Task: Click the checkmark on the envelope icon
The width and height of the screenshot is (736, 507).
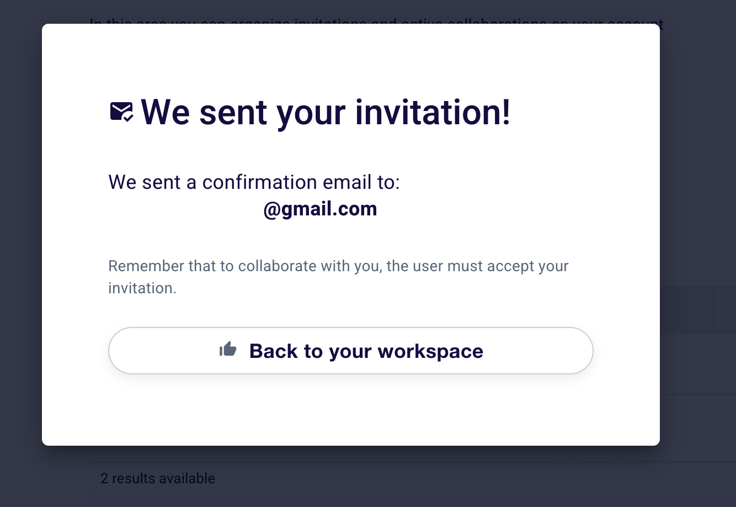Action: click(x=128, y=118)
